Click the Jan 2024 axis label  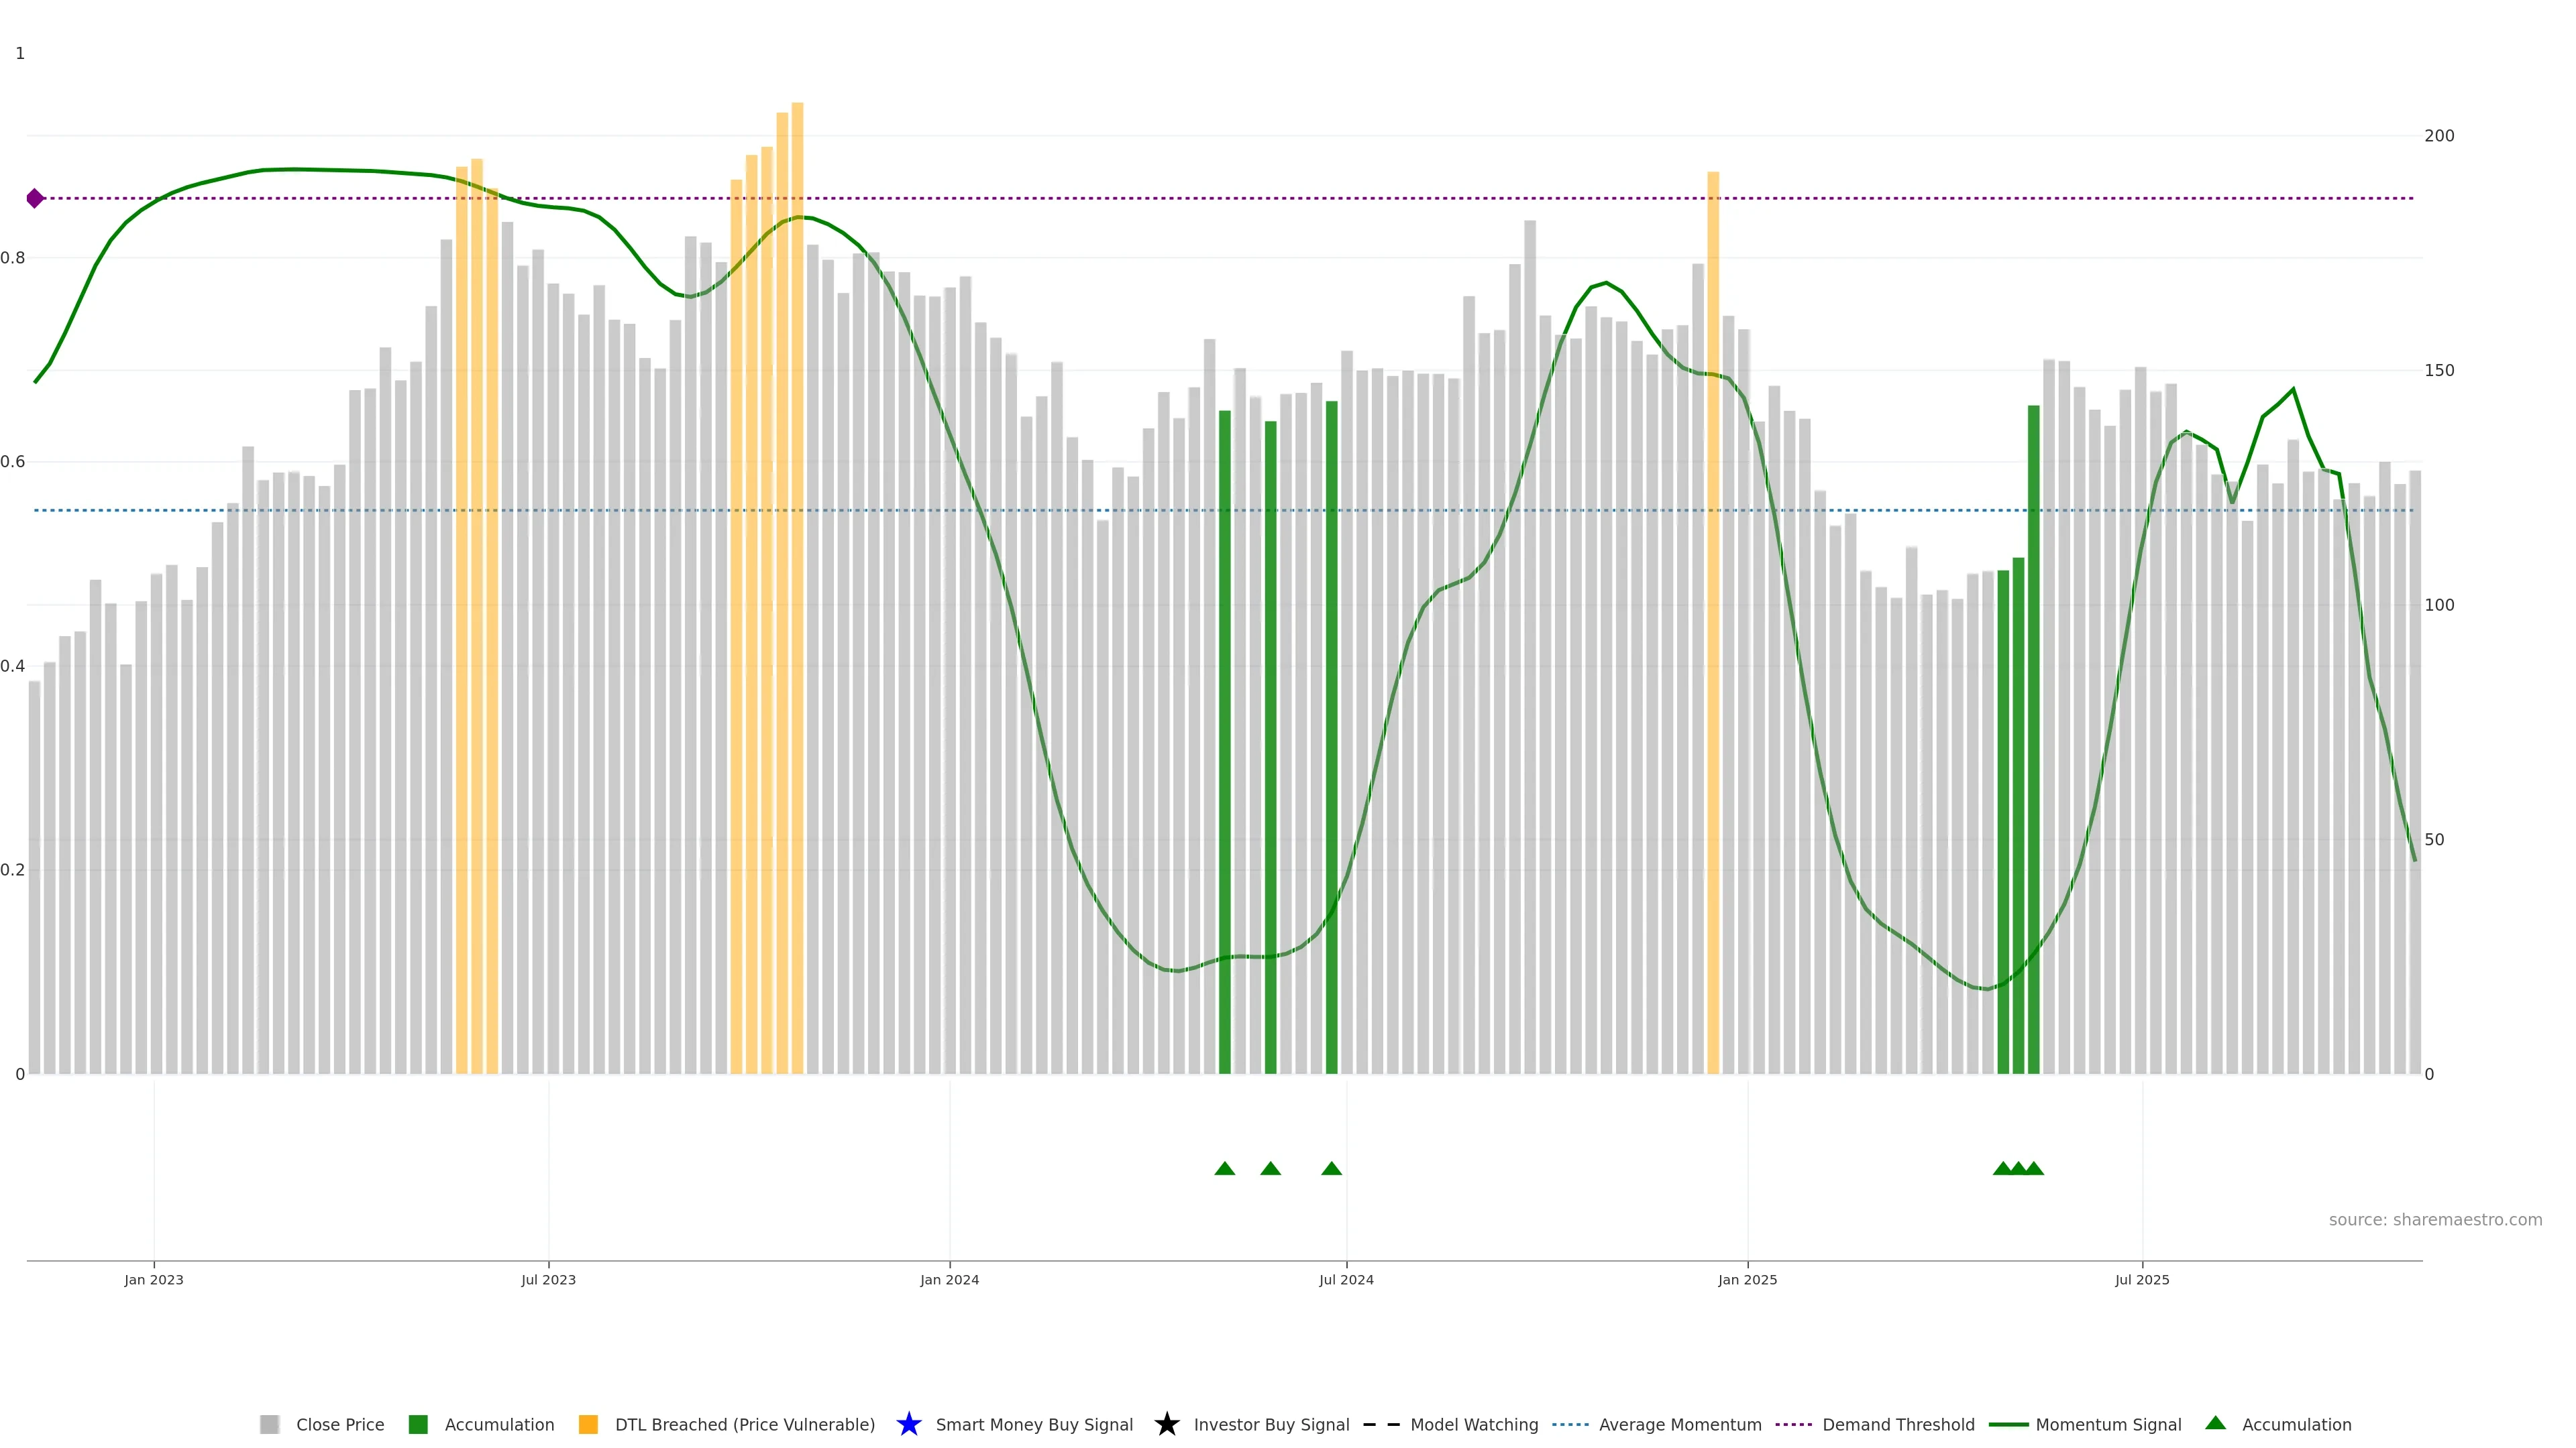949,1279
